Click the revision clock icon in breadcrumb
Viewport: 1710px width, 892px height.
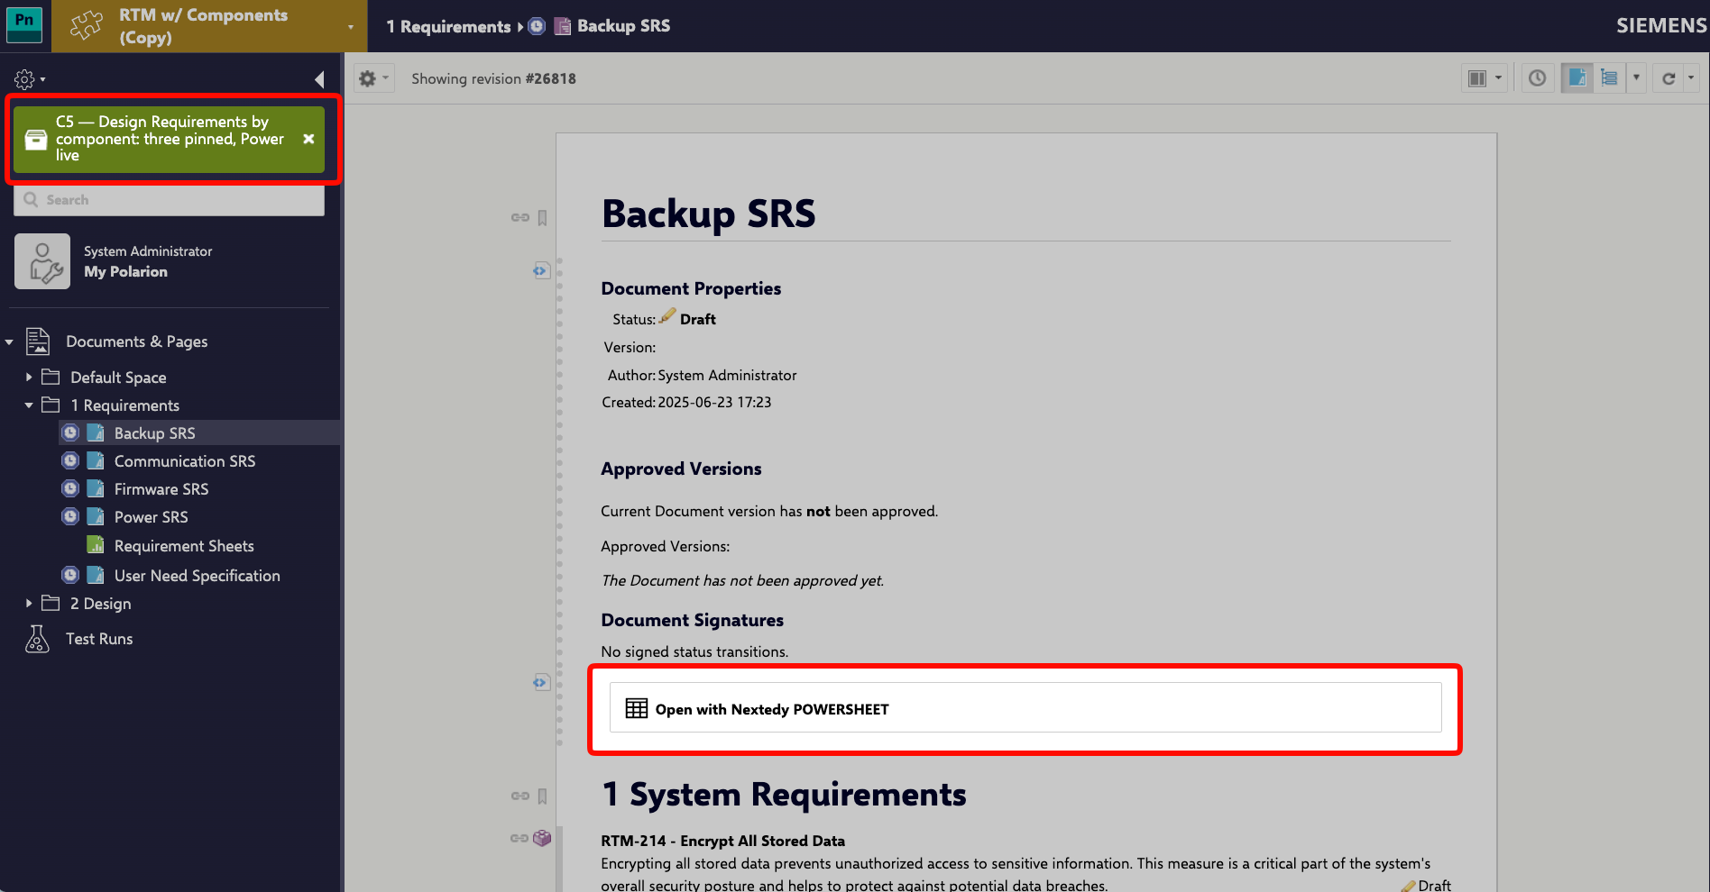tap(537, 26)
